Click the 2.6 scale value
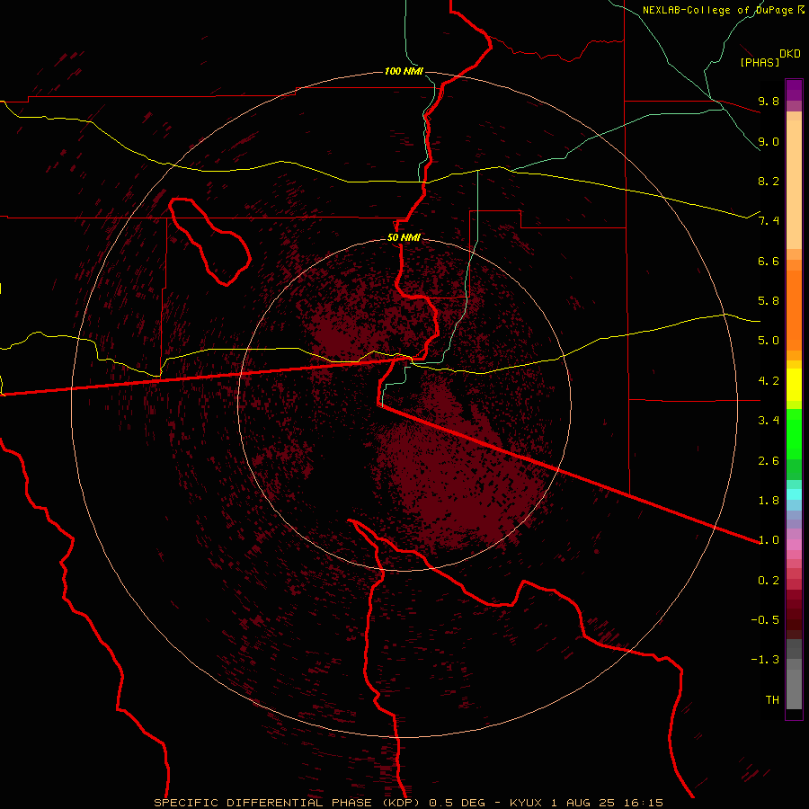809x809 pixels. click(769, 461)
